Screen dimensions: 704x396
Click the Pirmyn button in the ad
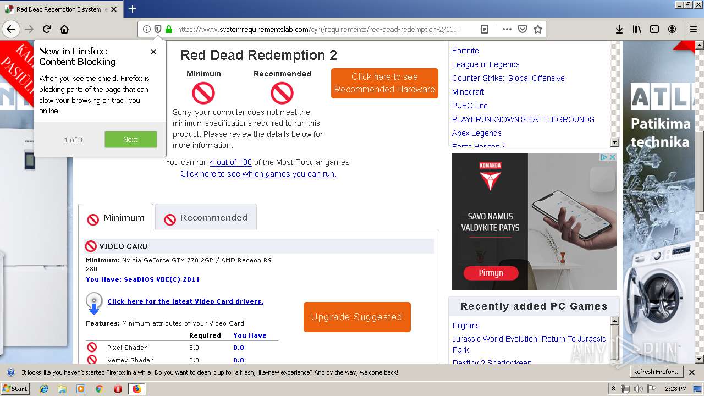pyautogui.click(x=491, y=273)
